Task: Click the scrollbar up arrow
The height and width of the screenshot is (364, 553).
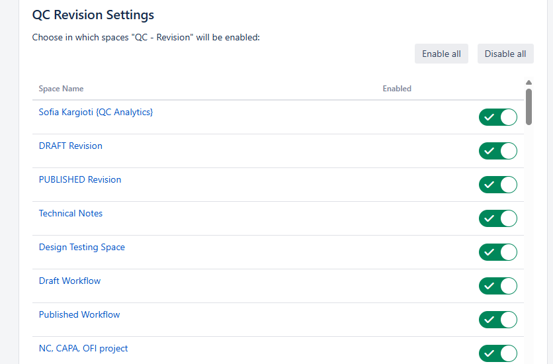Action: coord(529,83)
